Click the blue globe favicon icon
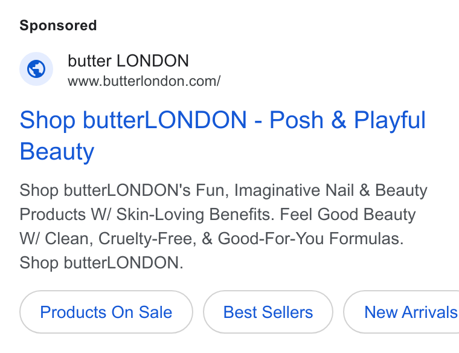This screenshot has height=353, width=459. pos(36,69)
